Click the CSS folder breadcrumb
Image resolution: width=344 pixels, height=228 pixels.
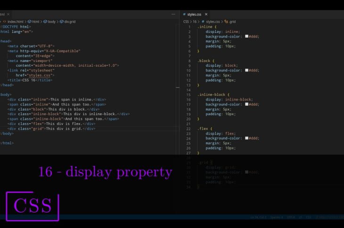tap(186, 22)
